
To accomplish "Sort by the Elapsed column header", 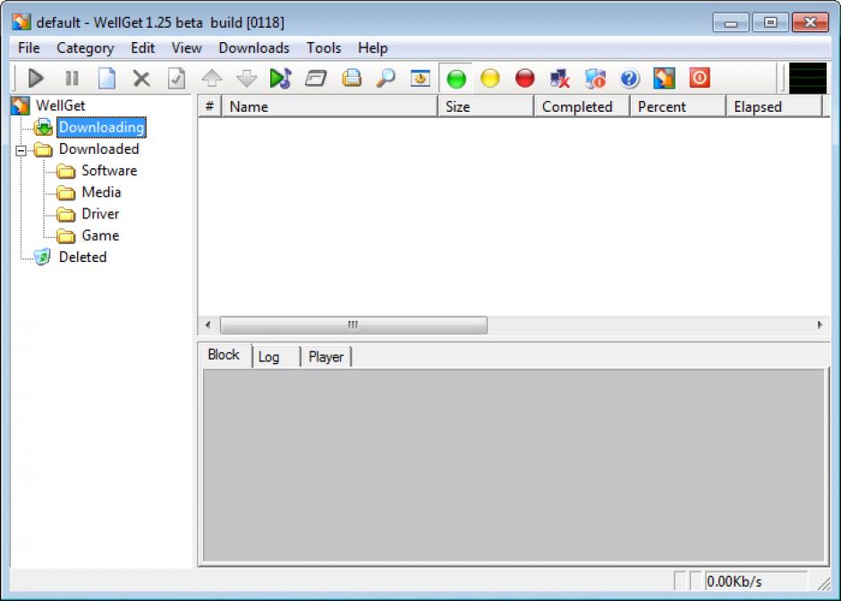I will (775, 106).
